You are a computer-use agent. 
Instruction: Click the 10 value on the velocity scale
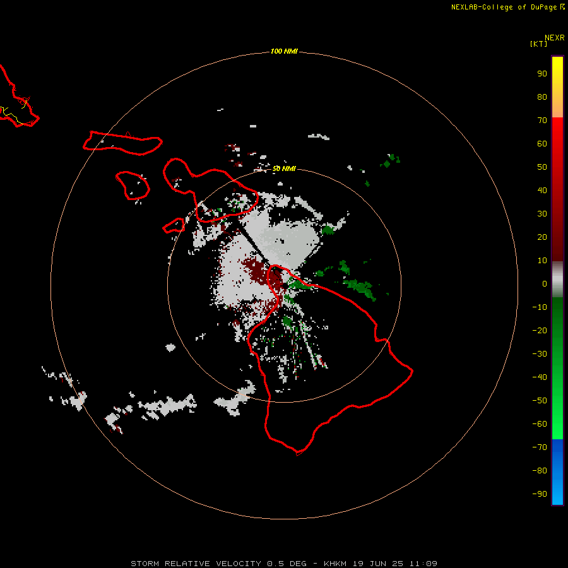coord(542,261)
